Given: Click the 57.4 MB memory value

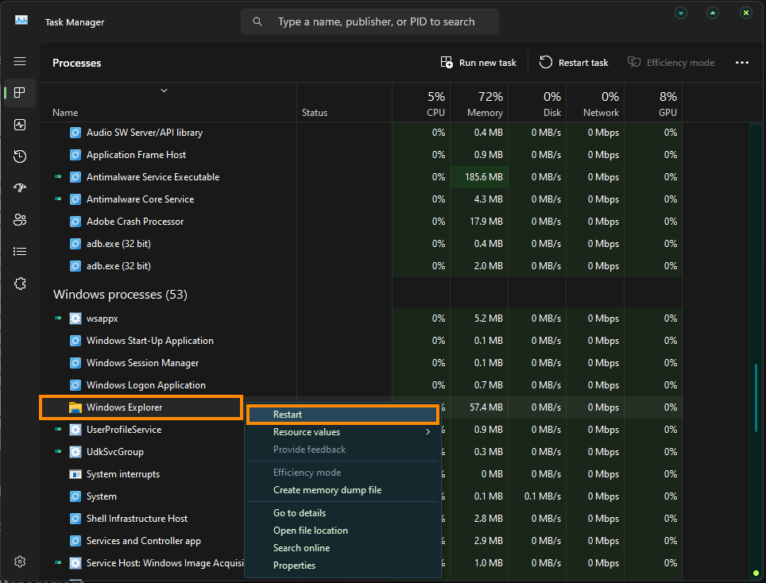Looking at the screenshot, I should (x=486, y=407).
